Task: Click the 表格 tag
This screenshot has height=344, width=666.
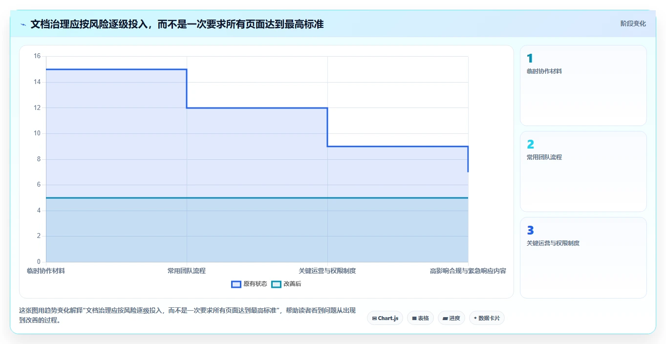Action: pyautogui.click(x=420, y=318)
